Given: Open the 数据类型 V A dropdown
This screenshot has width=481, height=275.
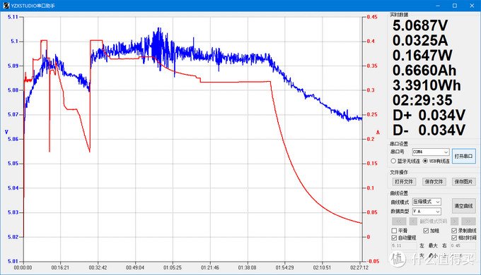Looking at the screenshot, I should (x=427, y=212).
